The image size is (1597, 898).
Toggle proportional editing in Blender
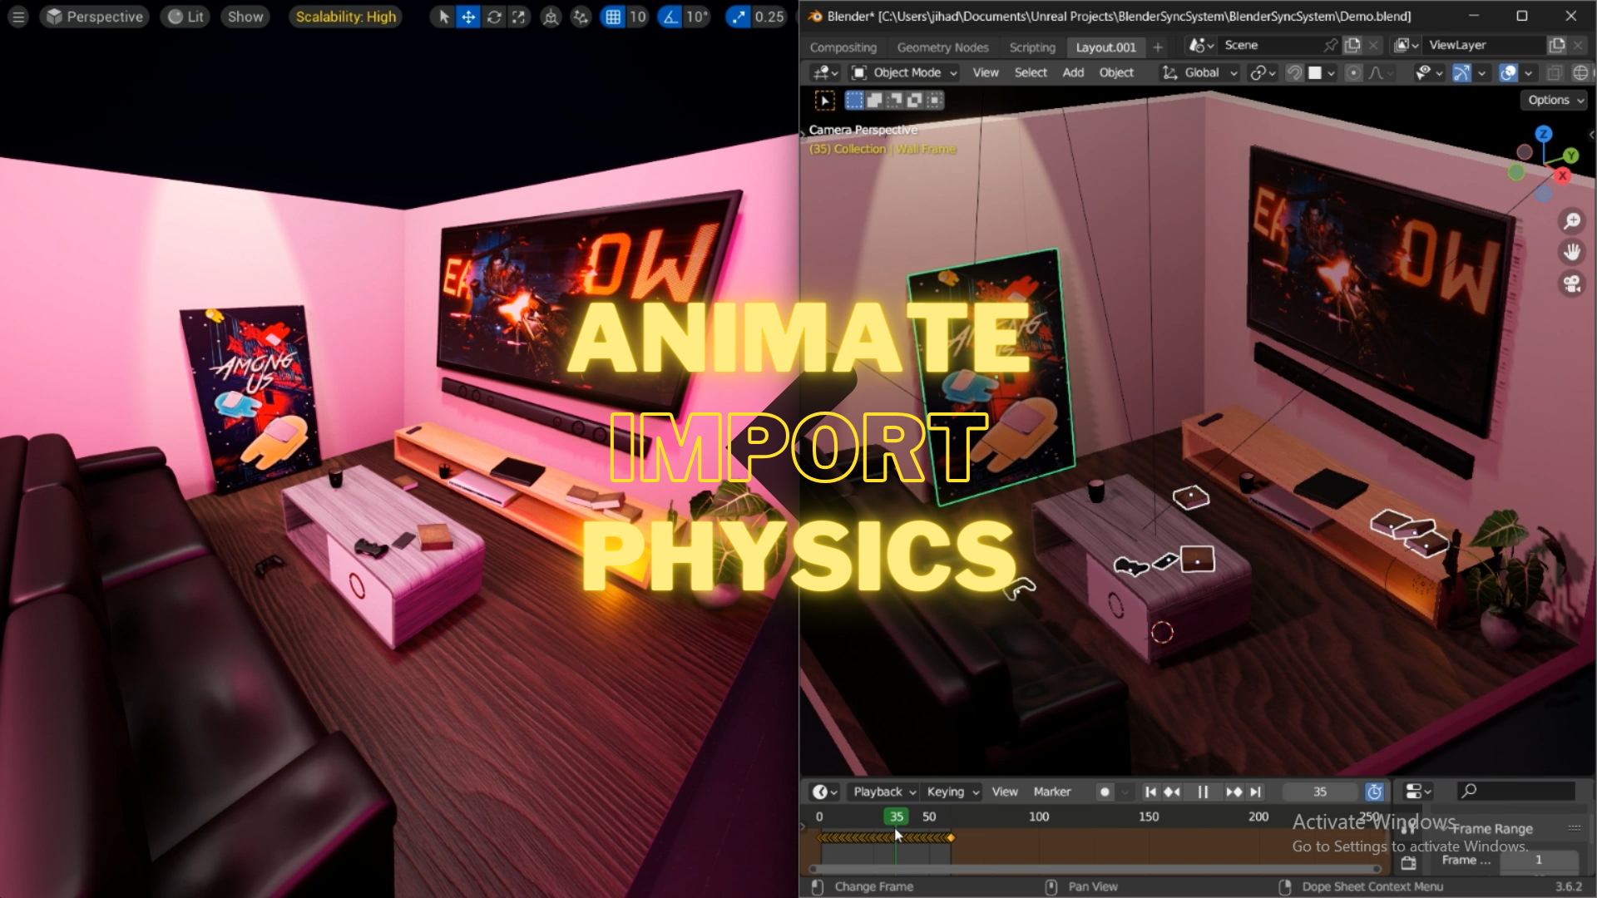[1353, 73]
